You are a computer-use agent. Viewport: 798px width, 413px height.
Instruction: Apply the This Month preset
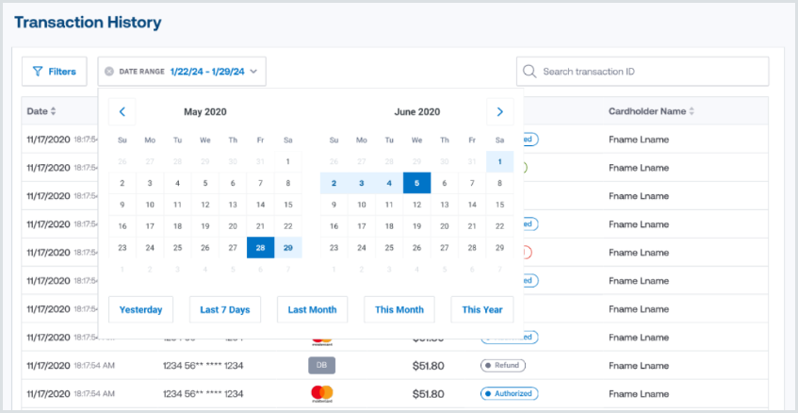point(399,309)
